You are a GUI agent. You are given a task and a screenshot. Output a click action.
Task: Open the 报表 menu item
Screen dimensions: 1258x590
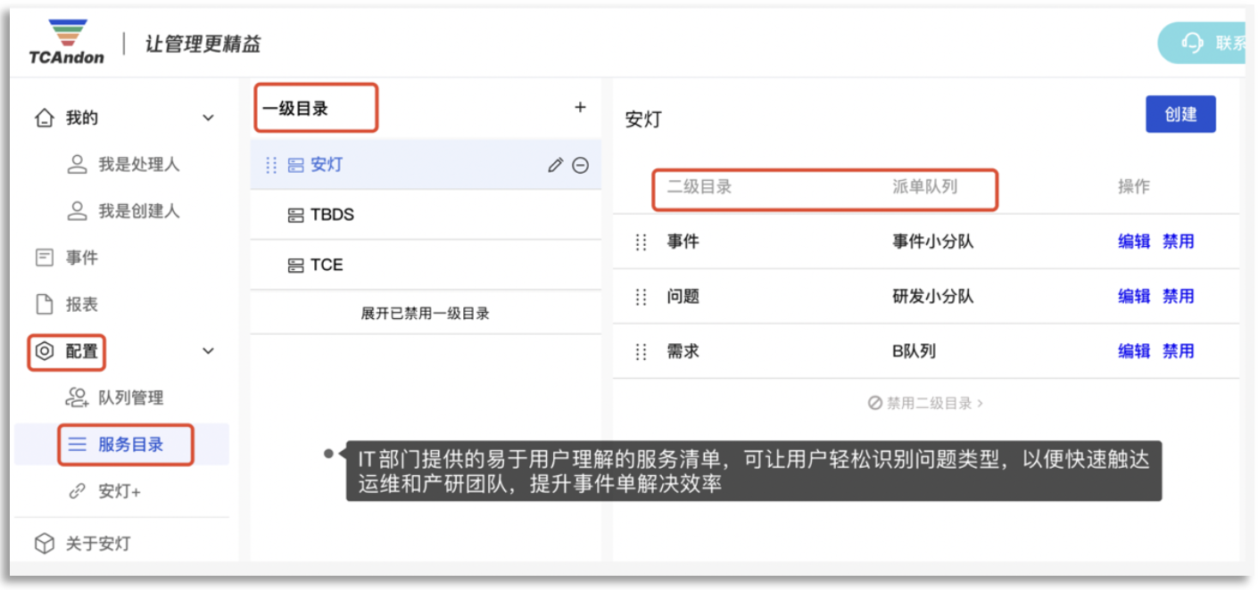point(81,304)
